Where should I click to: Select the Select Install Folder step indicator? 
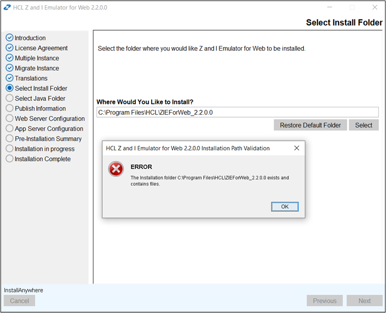9,88
